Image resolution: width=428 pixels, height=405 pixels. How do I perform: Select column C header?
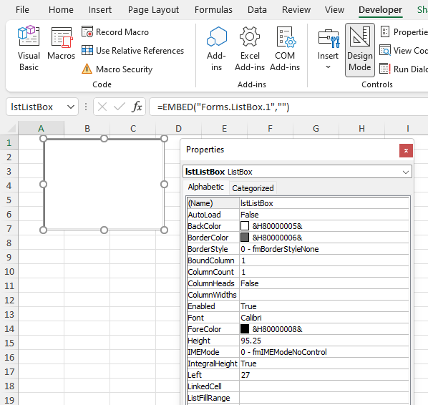tap(133, 128)
